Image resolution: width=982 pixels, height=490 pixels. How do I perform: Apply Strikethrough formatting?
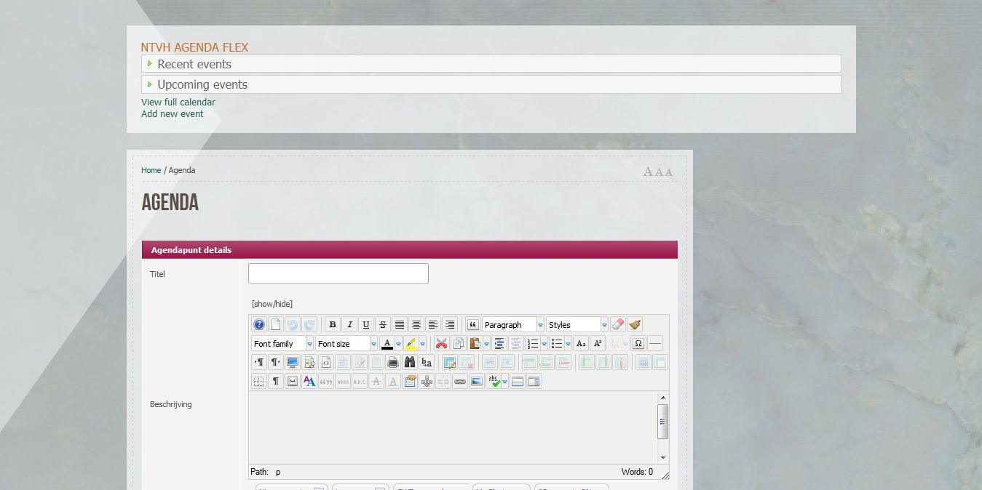[383, 325]
